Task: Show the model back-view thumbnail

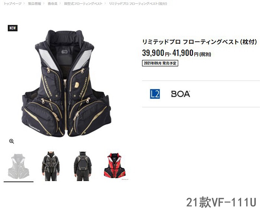Action: pyautogui.click(x=83, y=166)
